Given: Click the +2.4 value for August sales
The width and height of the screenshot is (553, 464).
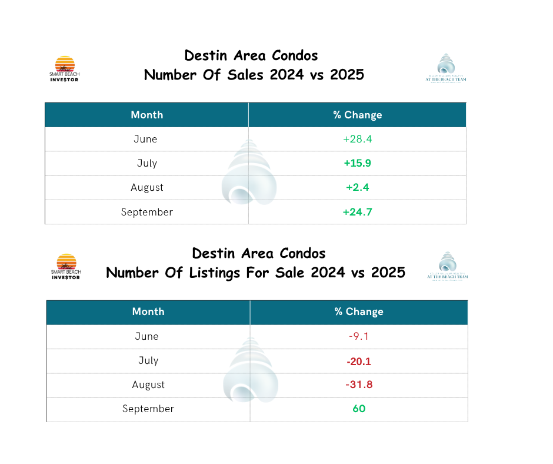Looking at the screenshot, I should pos(357,187).
